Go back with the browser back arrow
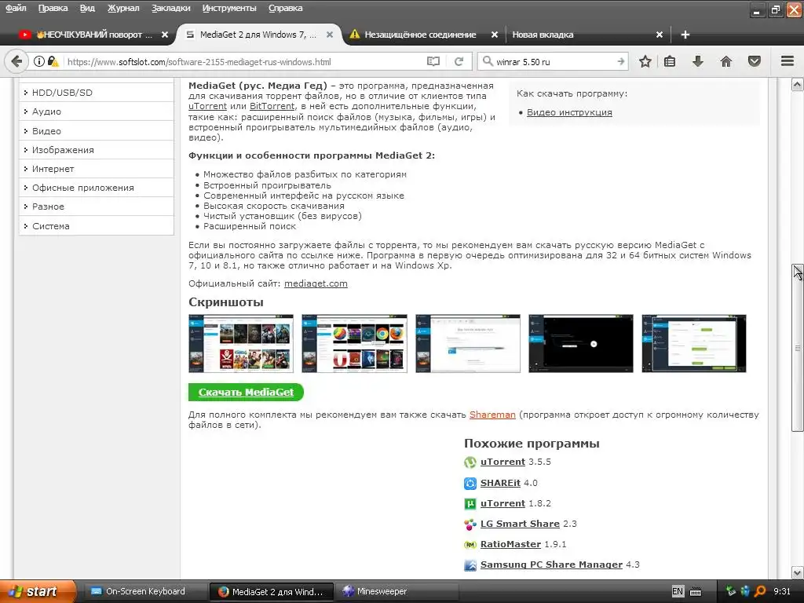This screenshot has height=603, width=804. click(16, 61)
